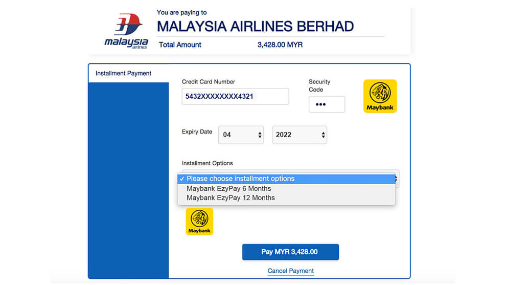Click the Maybank logo below the installment list
The width and height of the screenshot is (506, 285).
tap(199, 222)
